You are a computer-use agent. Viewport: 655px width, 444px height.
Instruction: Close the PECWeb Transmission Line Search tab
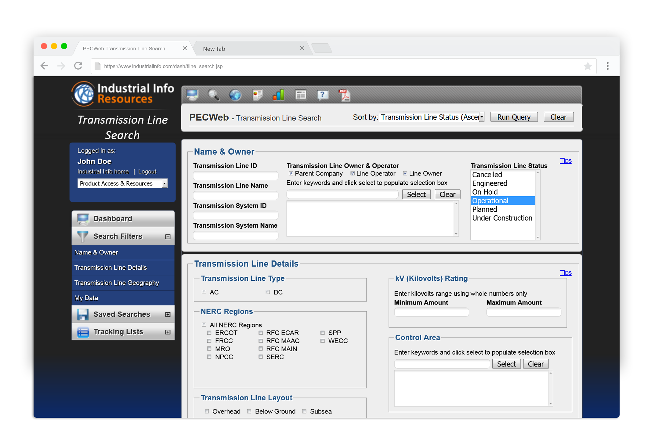(185, 48)
